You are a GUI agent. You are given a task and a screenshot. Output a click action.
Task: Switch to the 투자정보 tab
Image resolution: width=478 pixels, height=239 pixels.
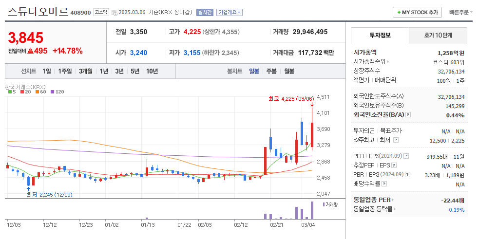(380, 36)
